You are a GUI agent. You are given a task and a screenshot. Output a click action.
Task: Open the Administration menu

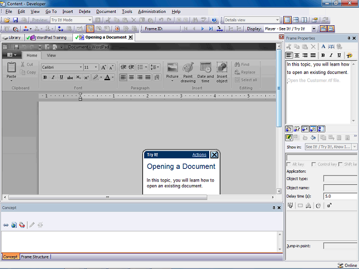pyautogui.click(x=151, y=11)
